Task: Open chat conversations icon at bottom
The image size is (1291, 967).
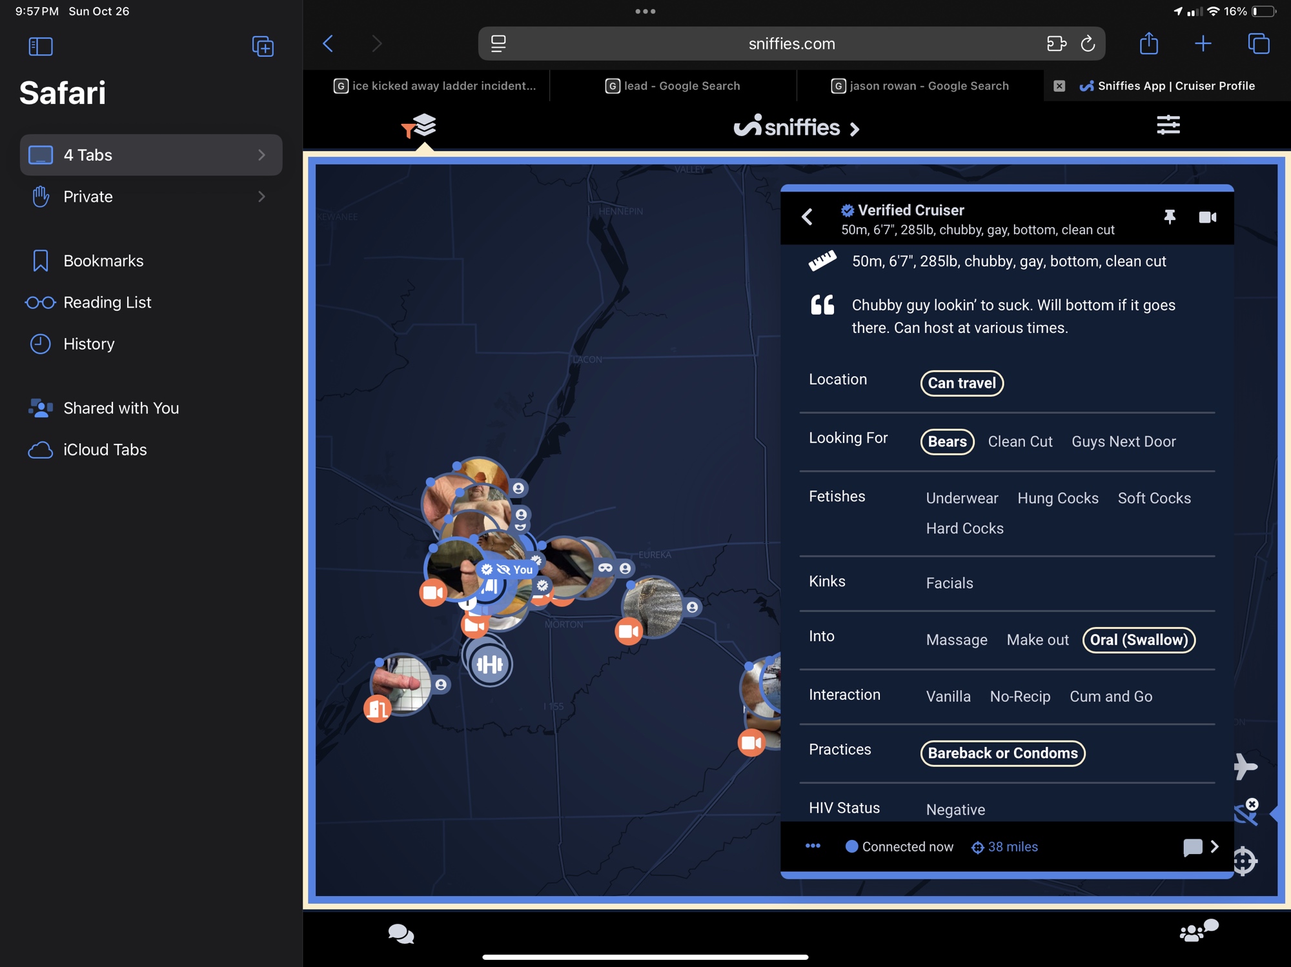Action: (401, 933)
